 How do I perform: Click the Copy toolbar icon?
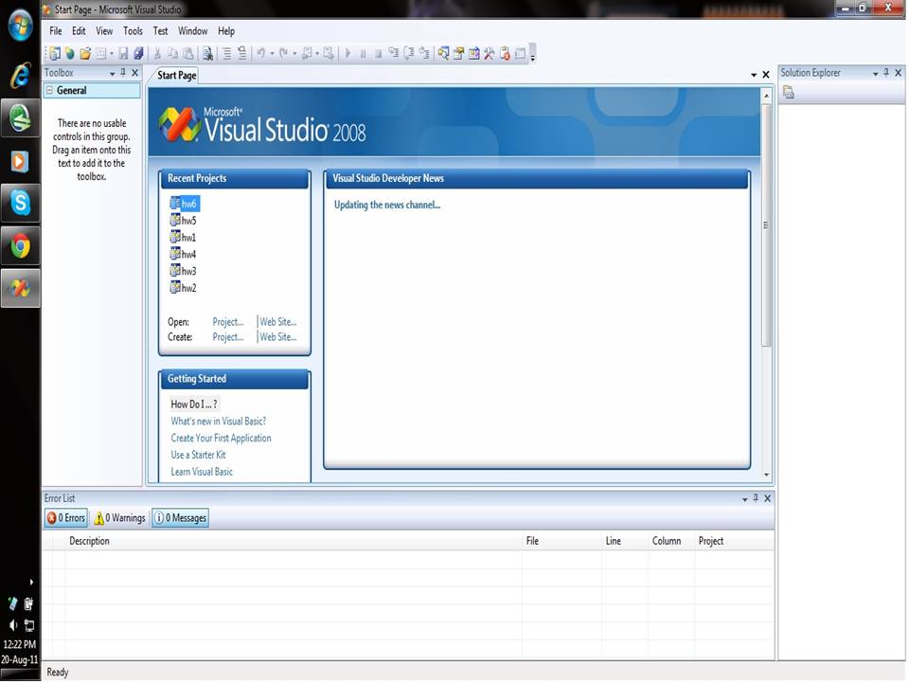pyautogui.click(x=172, y=53)
